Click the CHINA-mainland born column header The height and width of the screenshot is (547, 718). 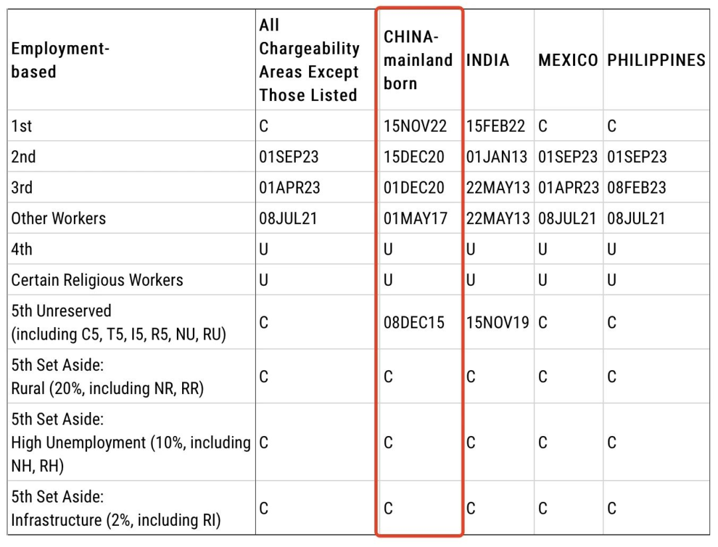(418, 60)
